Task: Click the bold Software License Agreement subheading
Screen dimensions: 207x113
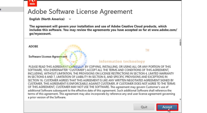Action: pos(48,57)
